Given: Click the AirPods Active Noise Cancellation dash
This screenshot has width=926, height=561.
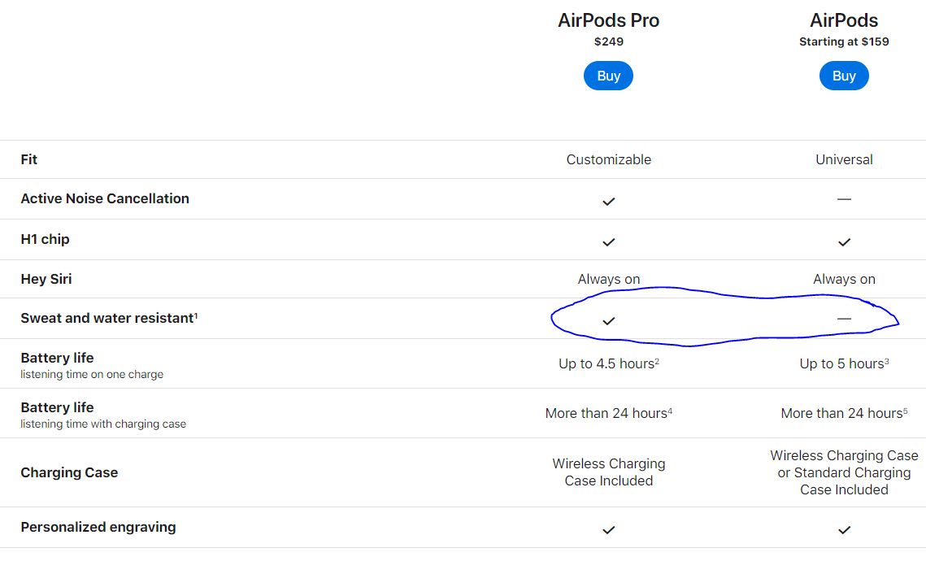Looking at the screenshot, I should click(844, 199).
